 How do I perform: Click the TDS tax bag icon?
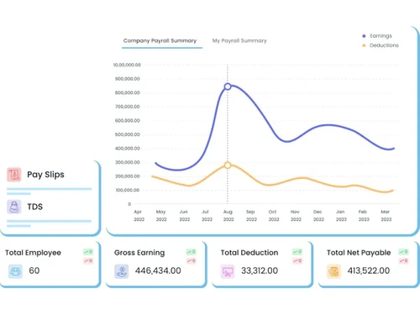(14, 207)
